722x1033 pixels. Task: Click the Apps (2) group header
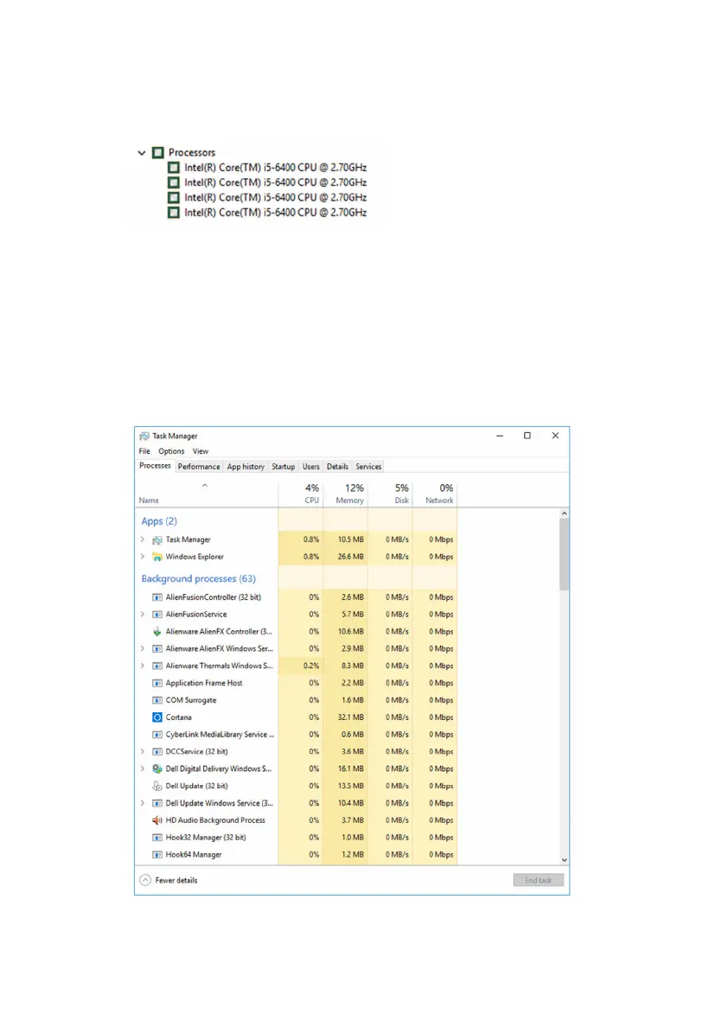click(159, 521)
